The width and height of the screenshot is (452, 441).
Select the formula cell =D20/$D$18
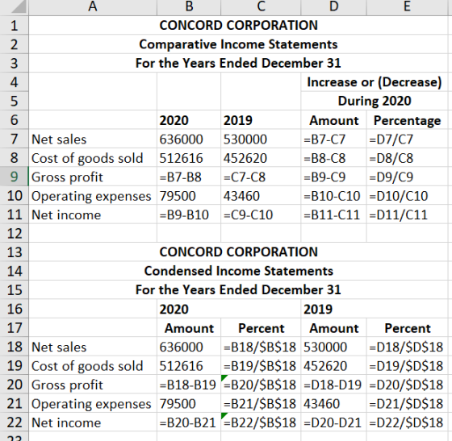pyautogui.click(x=407, y=385)
